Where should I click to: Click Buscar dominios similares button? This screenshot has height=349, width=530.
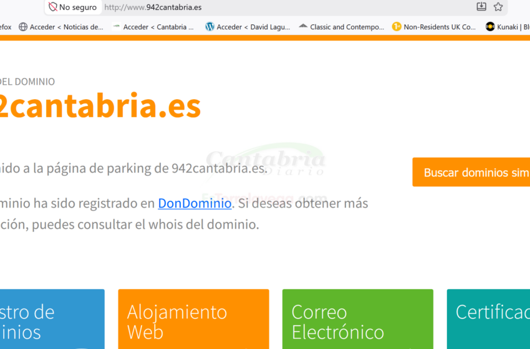click(x=471, y=172)
